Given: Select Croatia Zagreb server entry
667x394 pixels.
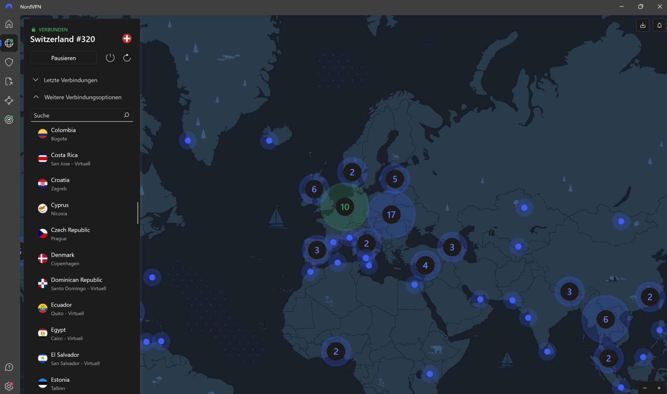Looking at the screenshot, I should [x=82, y=184].
